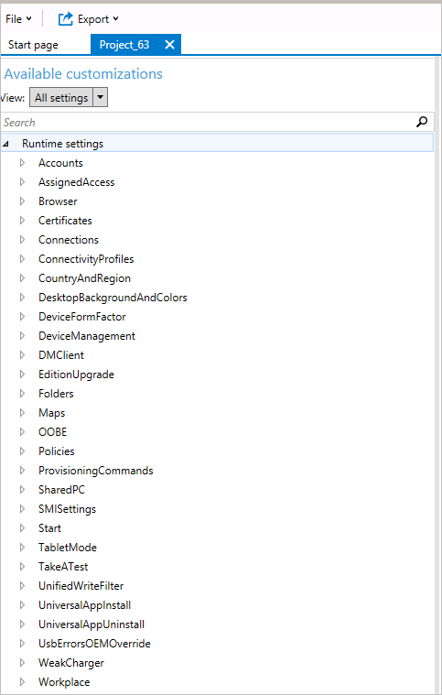Select the OOBE tree item

coord(52,431)
